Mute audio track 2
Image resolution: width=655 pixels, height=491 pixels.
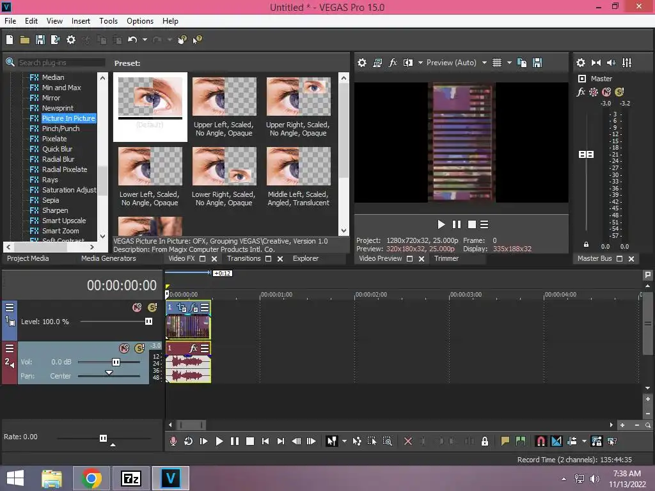(124, 348)
